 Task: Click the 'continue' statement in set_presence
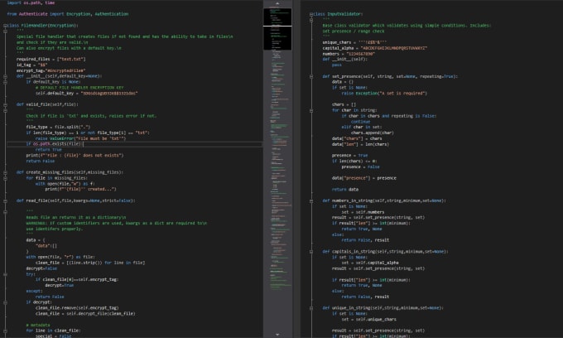pos(360,122)
